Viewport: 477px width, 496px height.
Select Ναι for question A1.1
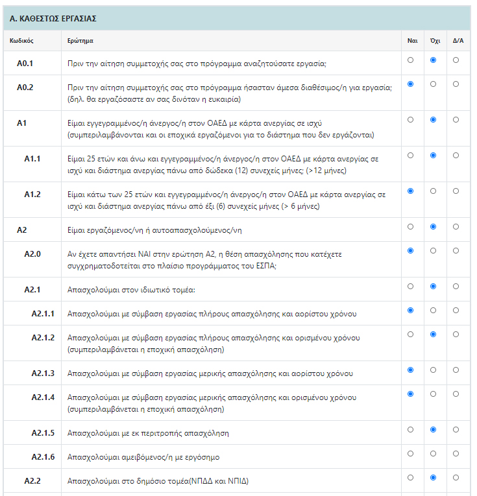(x=410, y=156)
